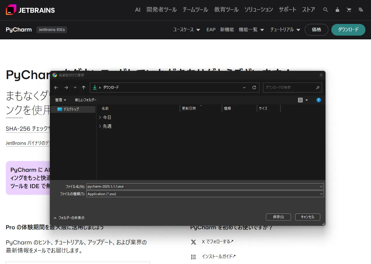Screen dimensions: 371x264
Task: Close the save dialog
Action: tap(321, 75)
